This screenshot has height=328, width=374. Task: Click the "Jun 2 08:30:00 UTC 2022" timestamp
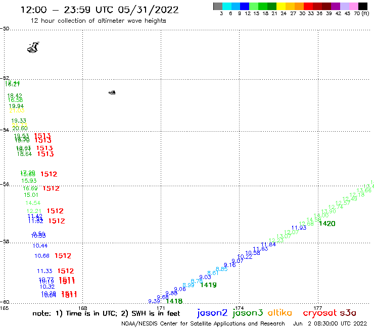pyautogui.click(x=330, y=323)
